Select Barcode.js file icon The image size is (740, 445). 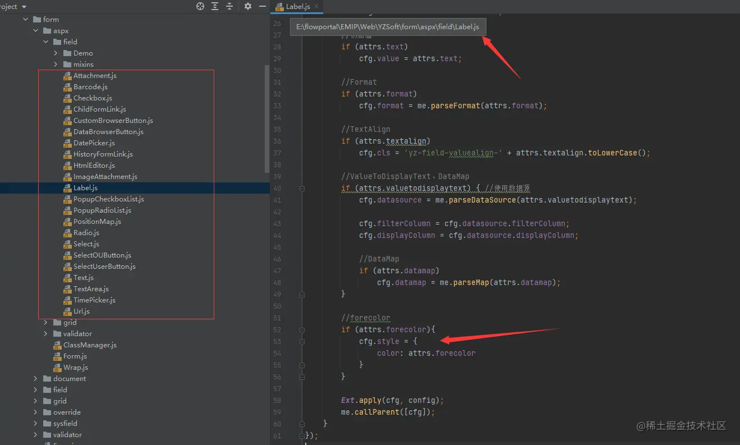click(67, 87)
